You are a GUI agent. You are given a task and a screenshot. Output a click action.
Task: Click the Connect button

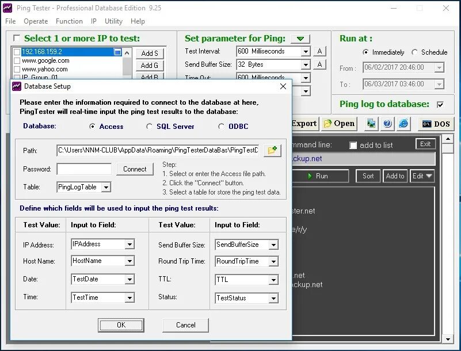tap(135, 169)
